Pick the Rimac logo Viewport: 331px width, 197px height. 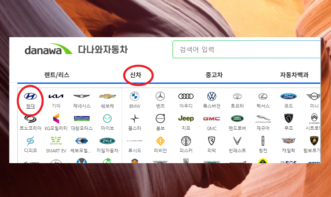point(211,141)
